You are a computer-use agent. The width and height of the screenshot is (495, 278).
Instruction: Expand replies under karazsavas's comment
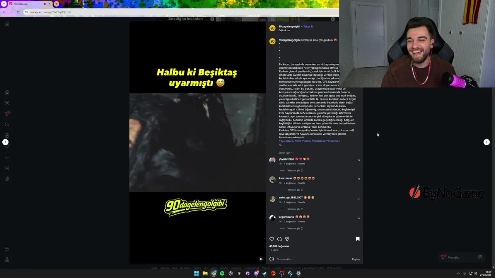point(295,190)
